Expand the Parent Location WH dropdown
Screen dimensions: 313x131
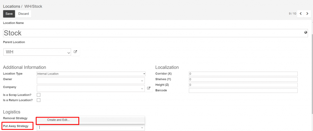[69, 53]
